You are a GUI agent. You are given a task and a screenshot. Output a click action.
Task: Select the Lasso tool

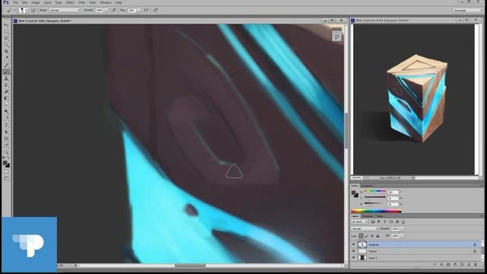point(6,38)
